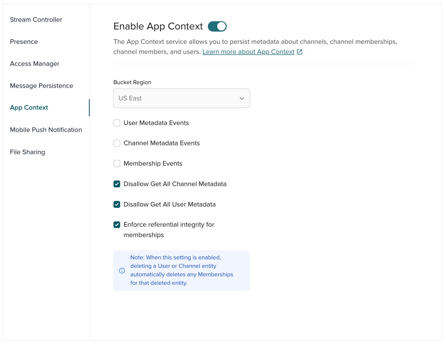Open the Presence settings section
Image resolution: width=446 pixels, height=344 pixels.
coord(24,42)
